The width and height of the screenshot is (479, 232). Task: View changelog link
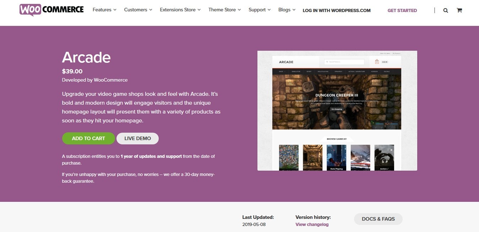point(312,225)
